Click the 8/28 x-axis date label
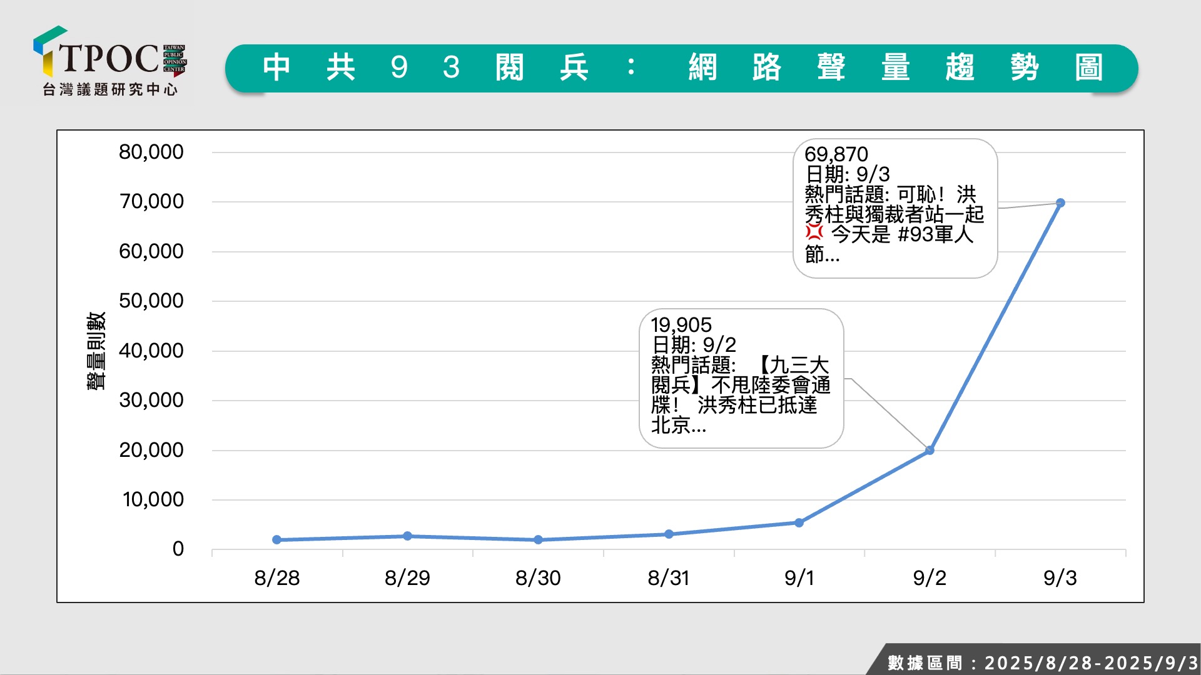Viewport: 1201px width, 675px height. point(276,577)
